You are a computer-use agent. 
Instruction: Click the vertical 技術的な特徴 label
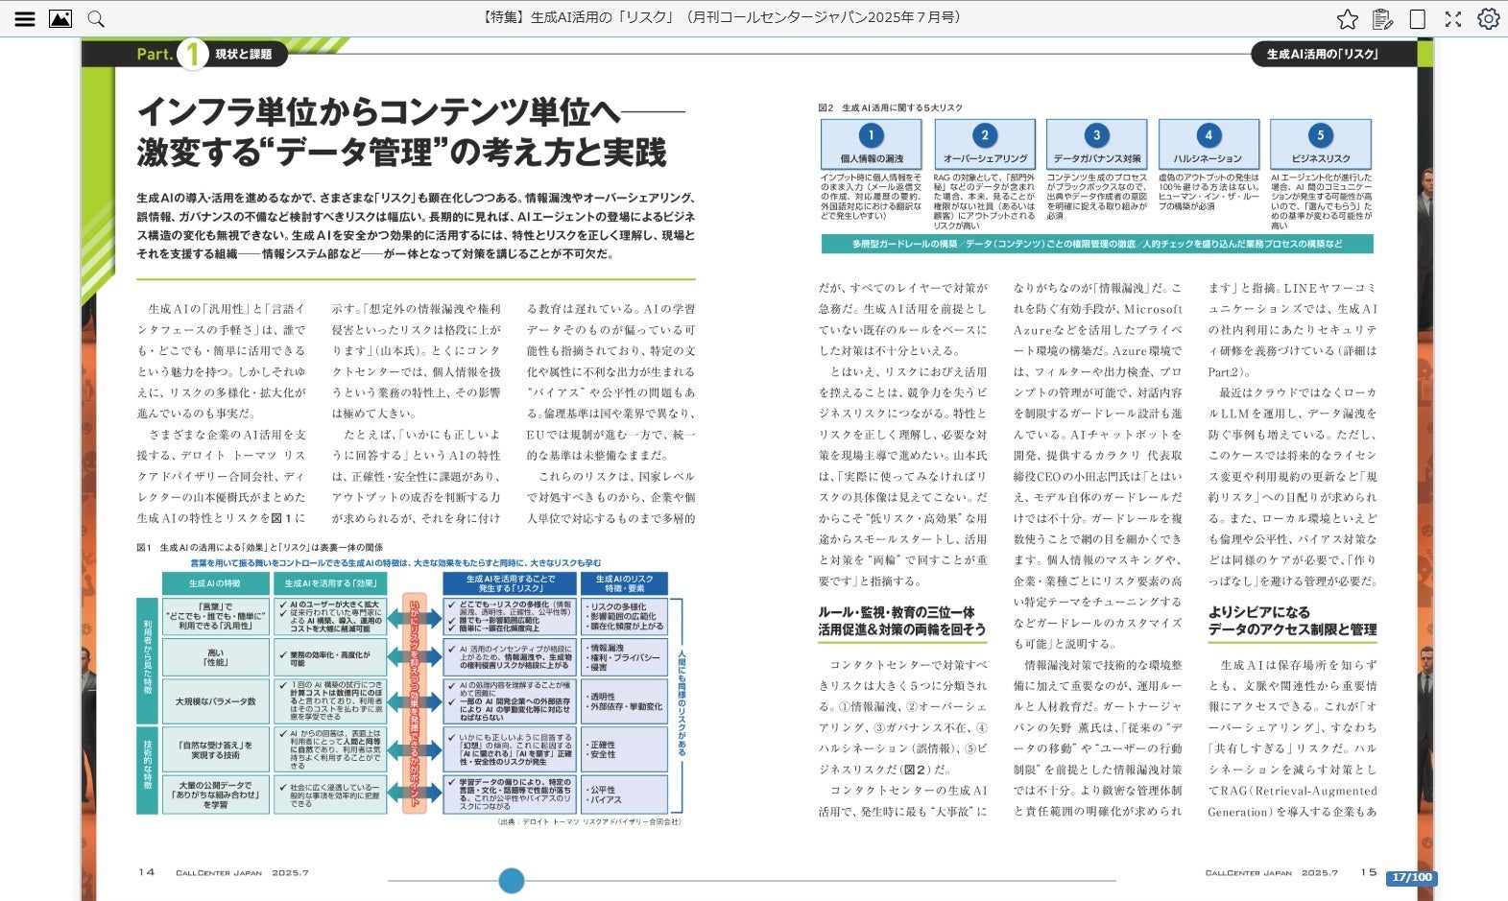point(147,771)
